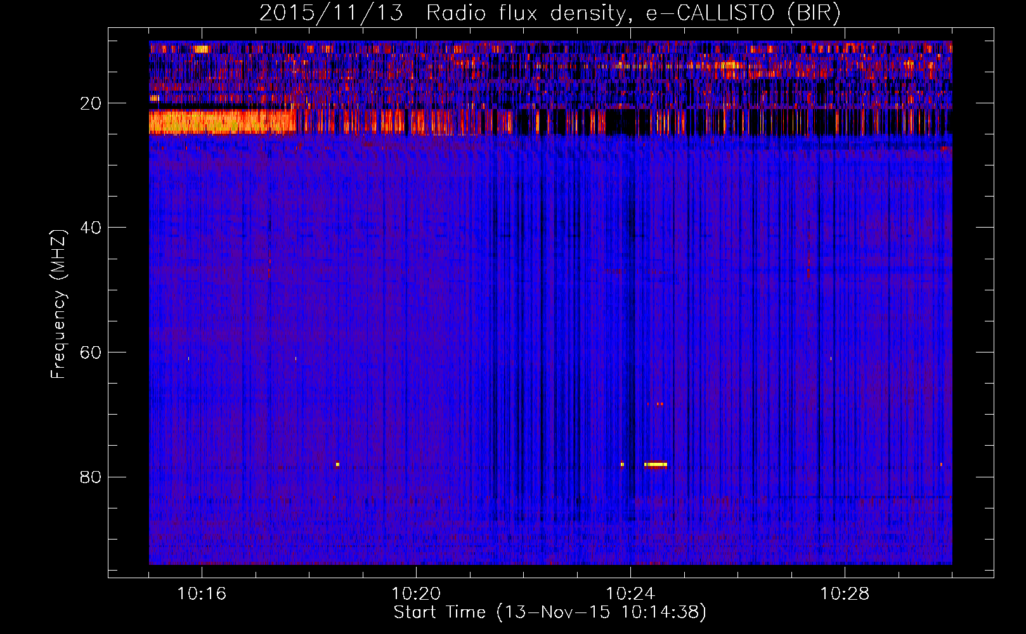Click the '10:24' time tick label

point(630,594)
